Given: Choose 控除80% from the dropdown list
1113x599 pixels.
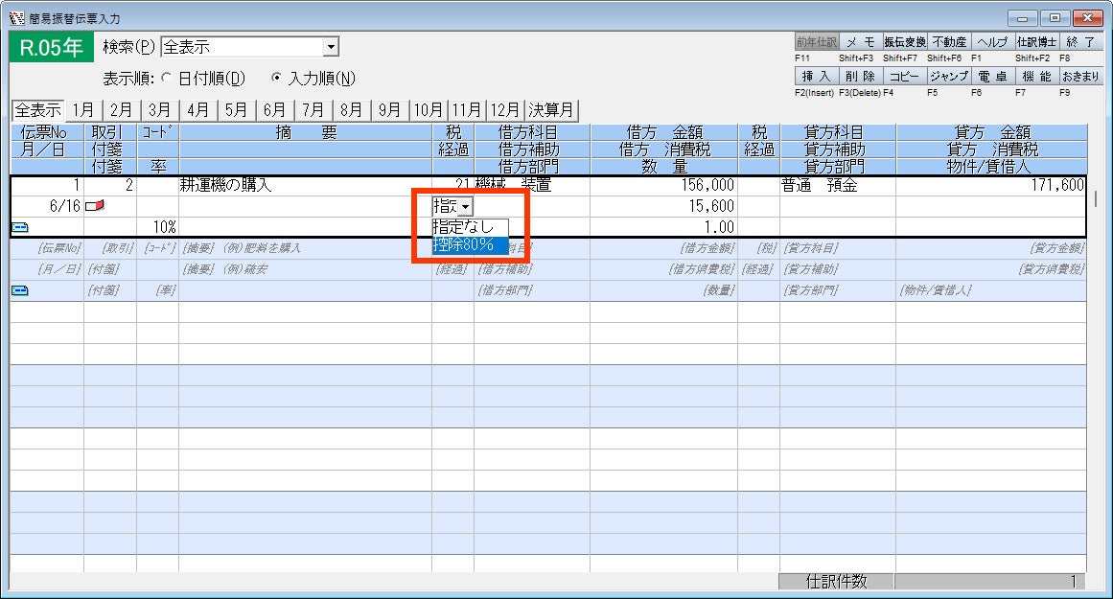Looking at the screenshot, I should click(x=470, y=244).
